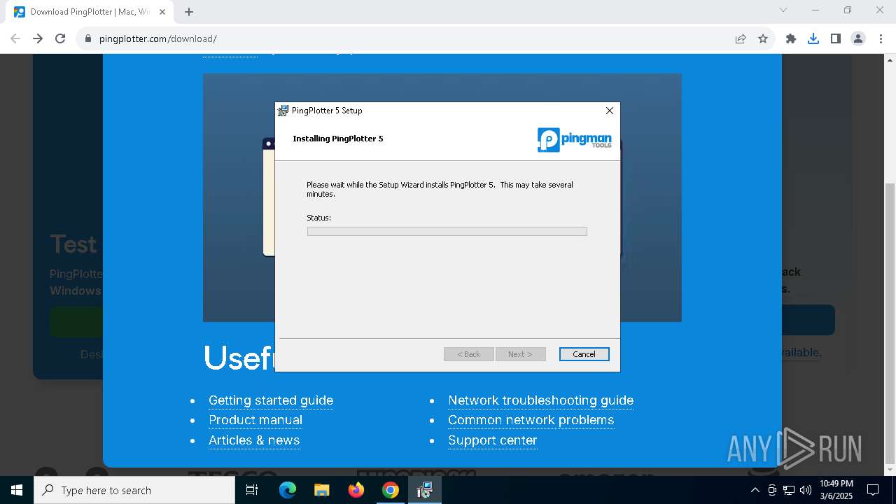896x504 pixels.
Task: Click the taskbar clock showing 10:49 PM
Action: tap(836, 490)
